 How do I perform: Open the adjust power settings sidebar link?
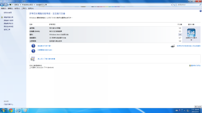tap(8, 23)
